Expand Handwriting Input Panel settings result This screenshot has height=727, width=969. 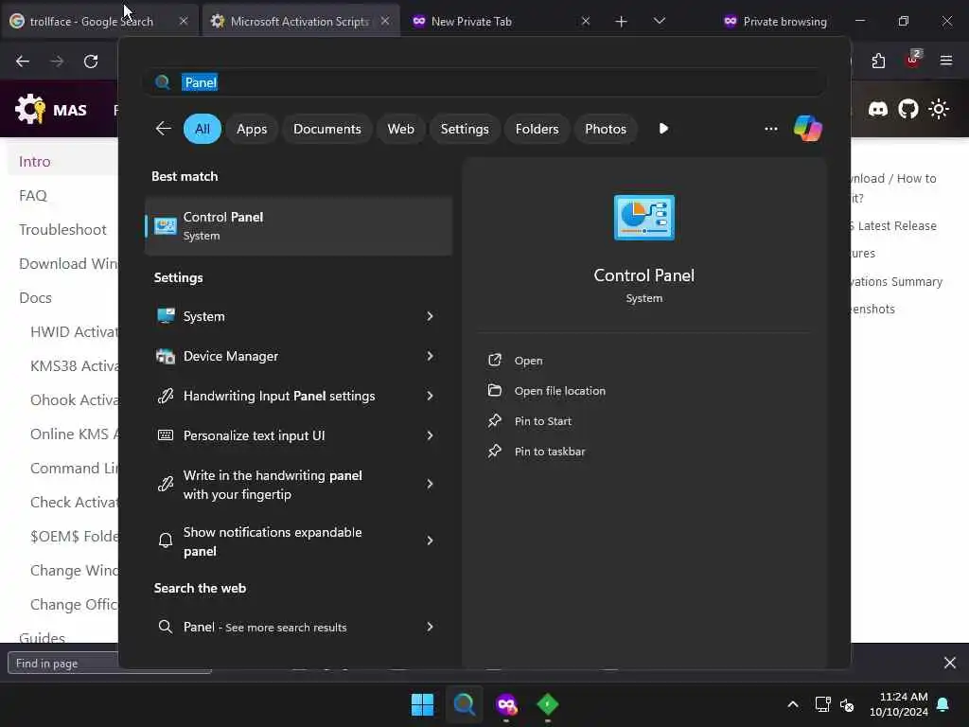430,396
